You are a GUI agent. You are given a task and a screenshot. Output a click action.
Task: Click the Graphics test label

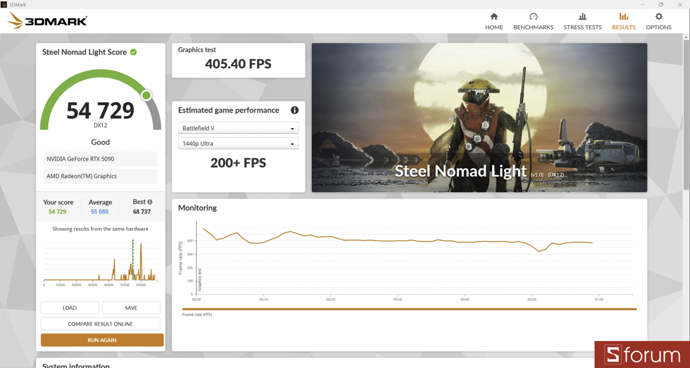click(x=197, y=50)
